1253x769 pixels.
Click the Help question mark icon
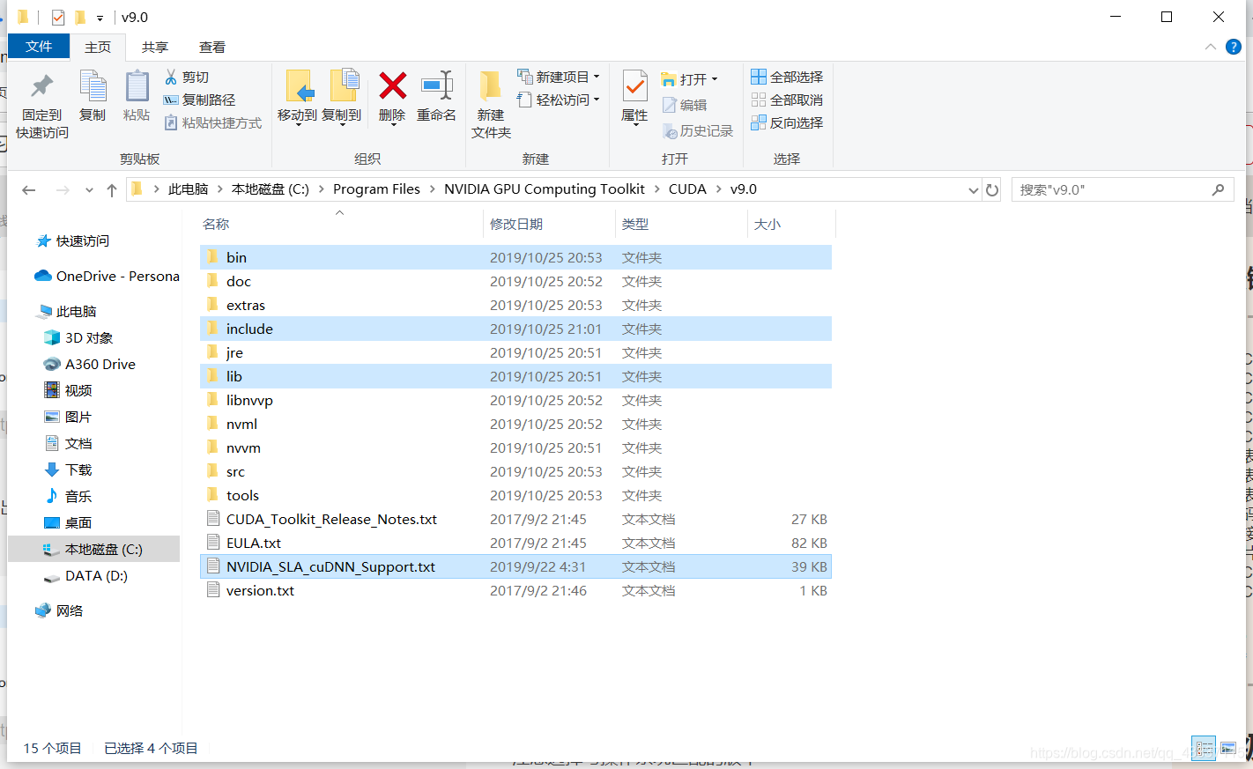tap(1234, 47)
